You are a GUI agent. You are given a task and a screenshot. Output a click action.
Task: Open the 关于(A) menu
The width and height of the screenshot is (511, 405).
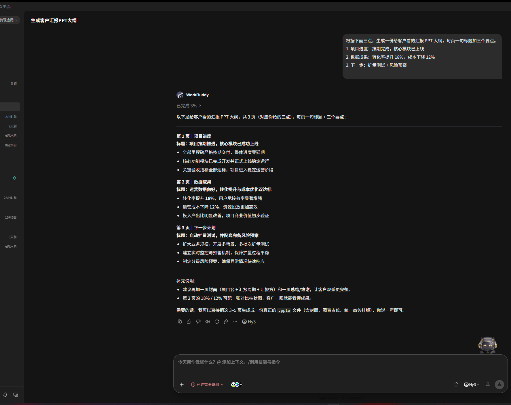click(x=5, y=7)
